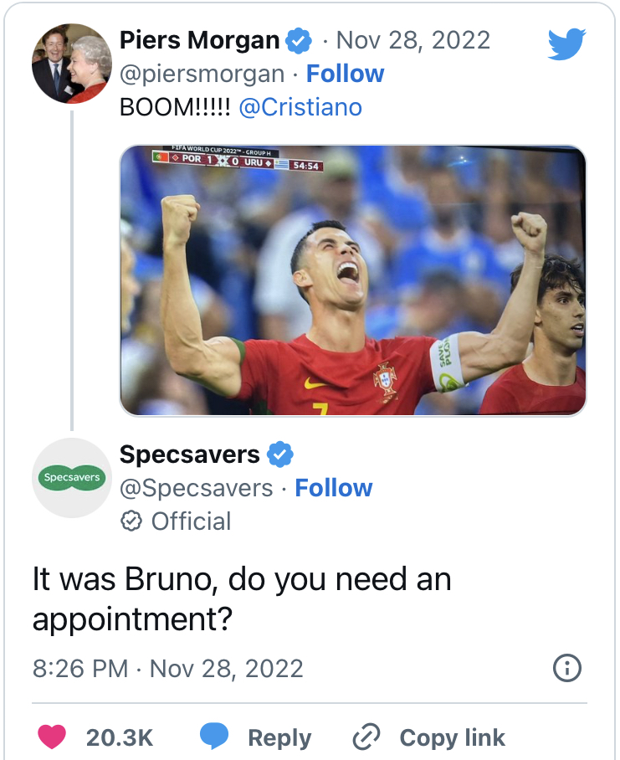
Task: Open the Ronaldo celebration photo
Action: (352, 280)
